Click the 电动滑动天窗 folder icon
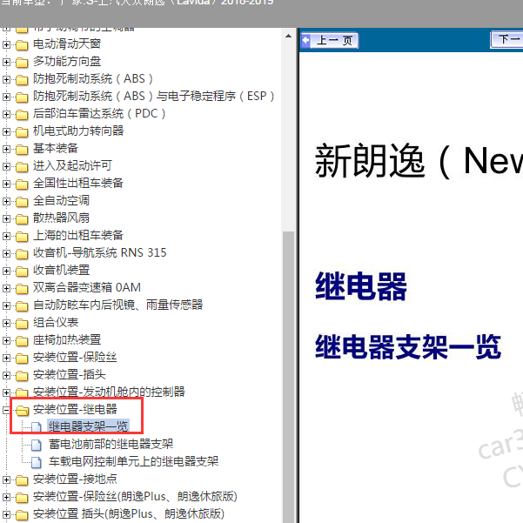Image resolution: width=523 pixels, height=523 pixels. pos(22,44)
